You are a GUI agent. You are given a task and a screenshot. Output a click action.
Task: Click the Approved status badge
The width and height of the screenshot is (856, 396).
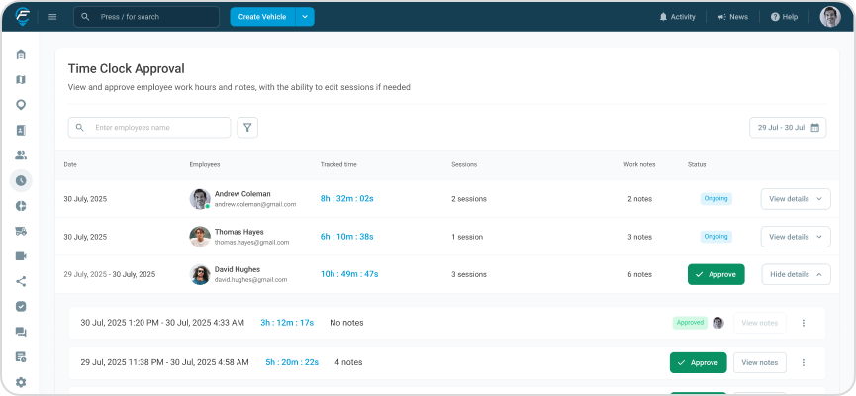690,323
